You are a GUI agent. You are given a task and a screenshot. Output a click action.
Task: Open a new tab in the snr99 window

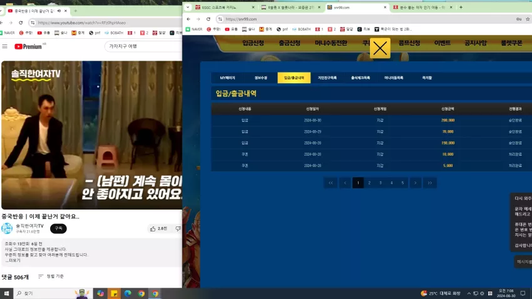click(x=461, y=7)
